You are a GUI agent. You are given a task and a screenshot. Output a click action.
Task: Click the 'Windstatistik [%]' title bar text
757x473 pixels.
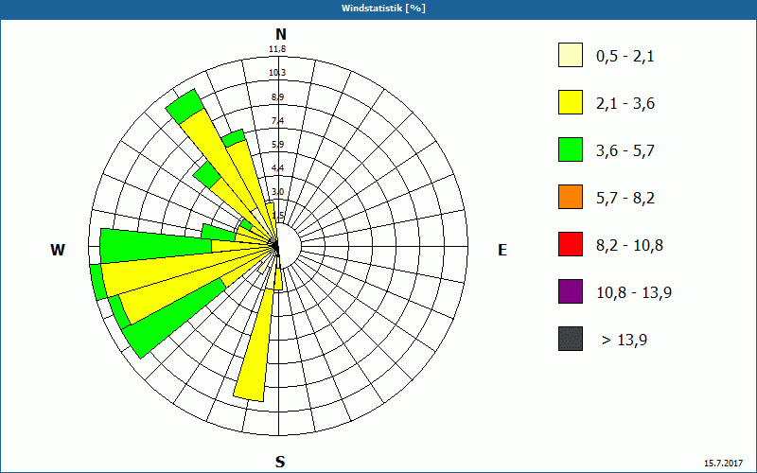click(383, 9)
